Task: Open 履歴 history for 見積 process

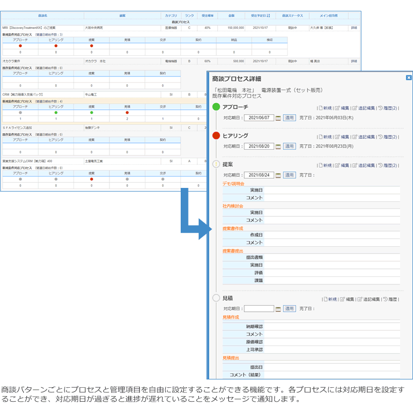Action: [x=390, y=299]
